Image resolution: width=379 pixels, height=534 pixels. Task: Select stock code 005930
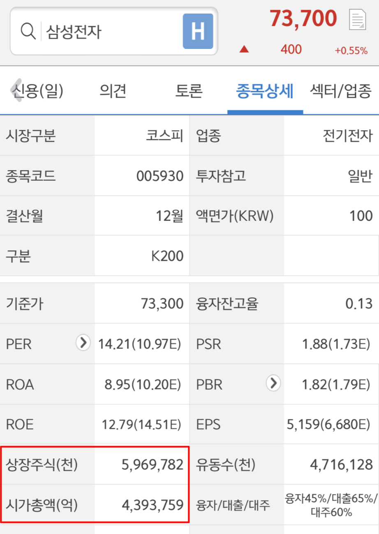point(160,176)
